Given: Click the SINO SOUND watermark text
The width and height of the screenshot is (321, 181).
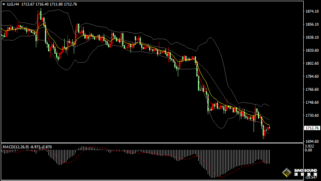Looking at the screenshot, I should (x=306, y=170).
